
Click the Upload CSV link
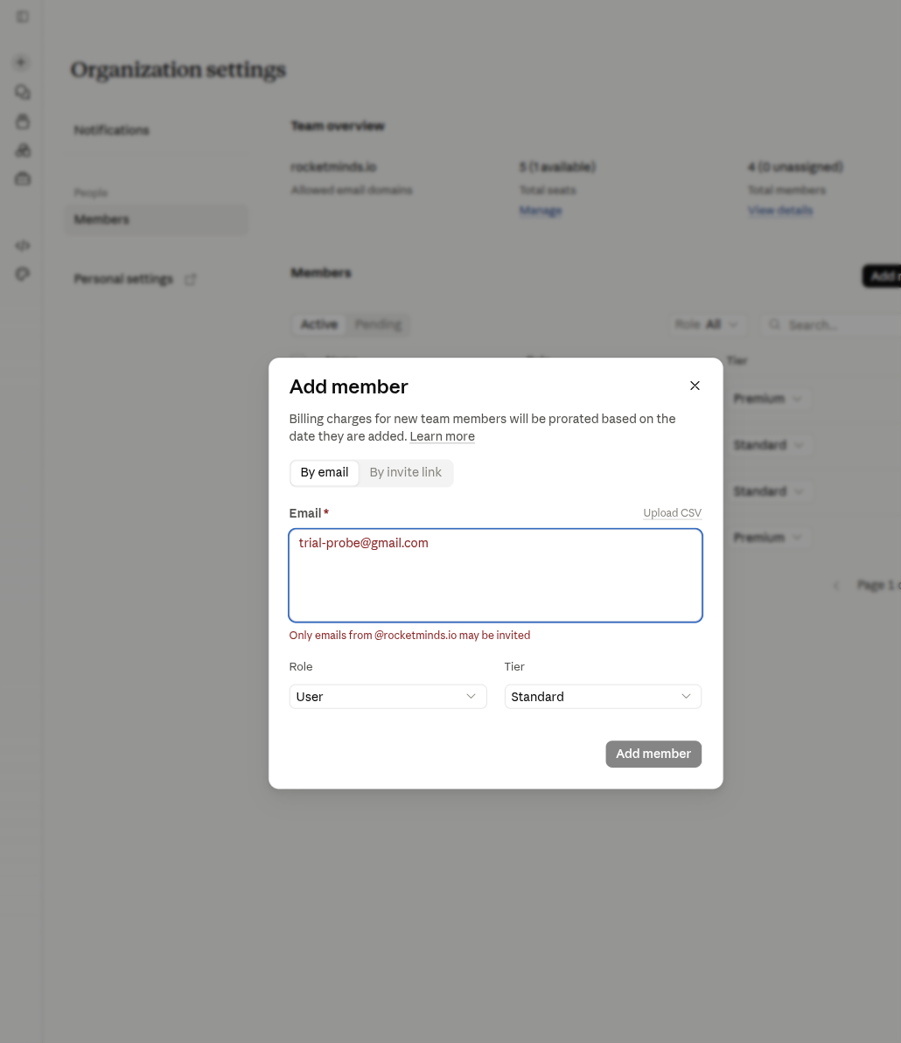(672, 513)
